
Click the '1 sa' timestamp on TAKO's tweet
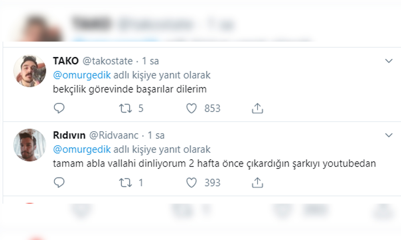pyautogui.click(x=150, y=61)
